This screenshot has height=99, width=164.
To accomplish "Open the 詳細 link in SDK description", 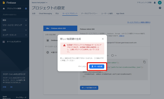I will click(122, 36).
